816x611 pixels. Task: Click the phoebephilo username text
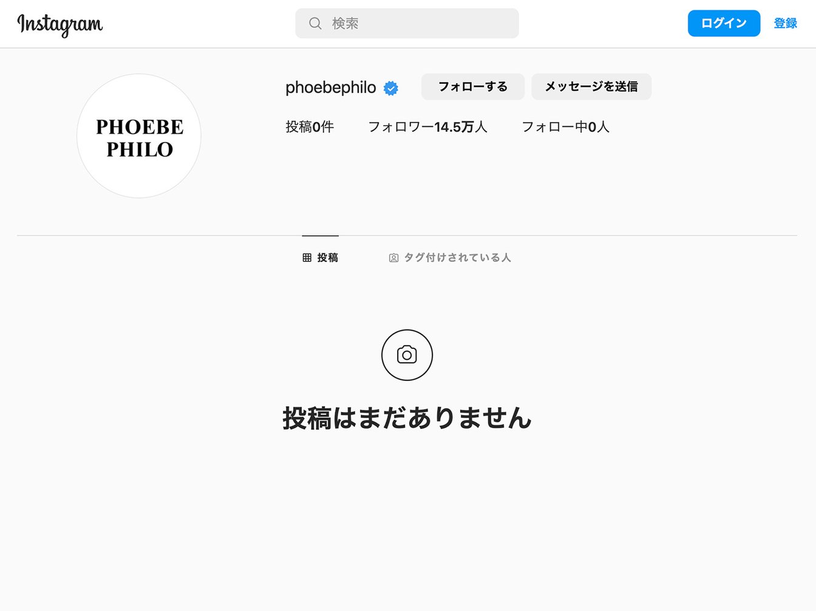[331, 87]
